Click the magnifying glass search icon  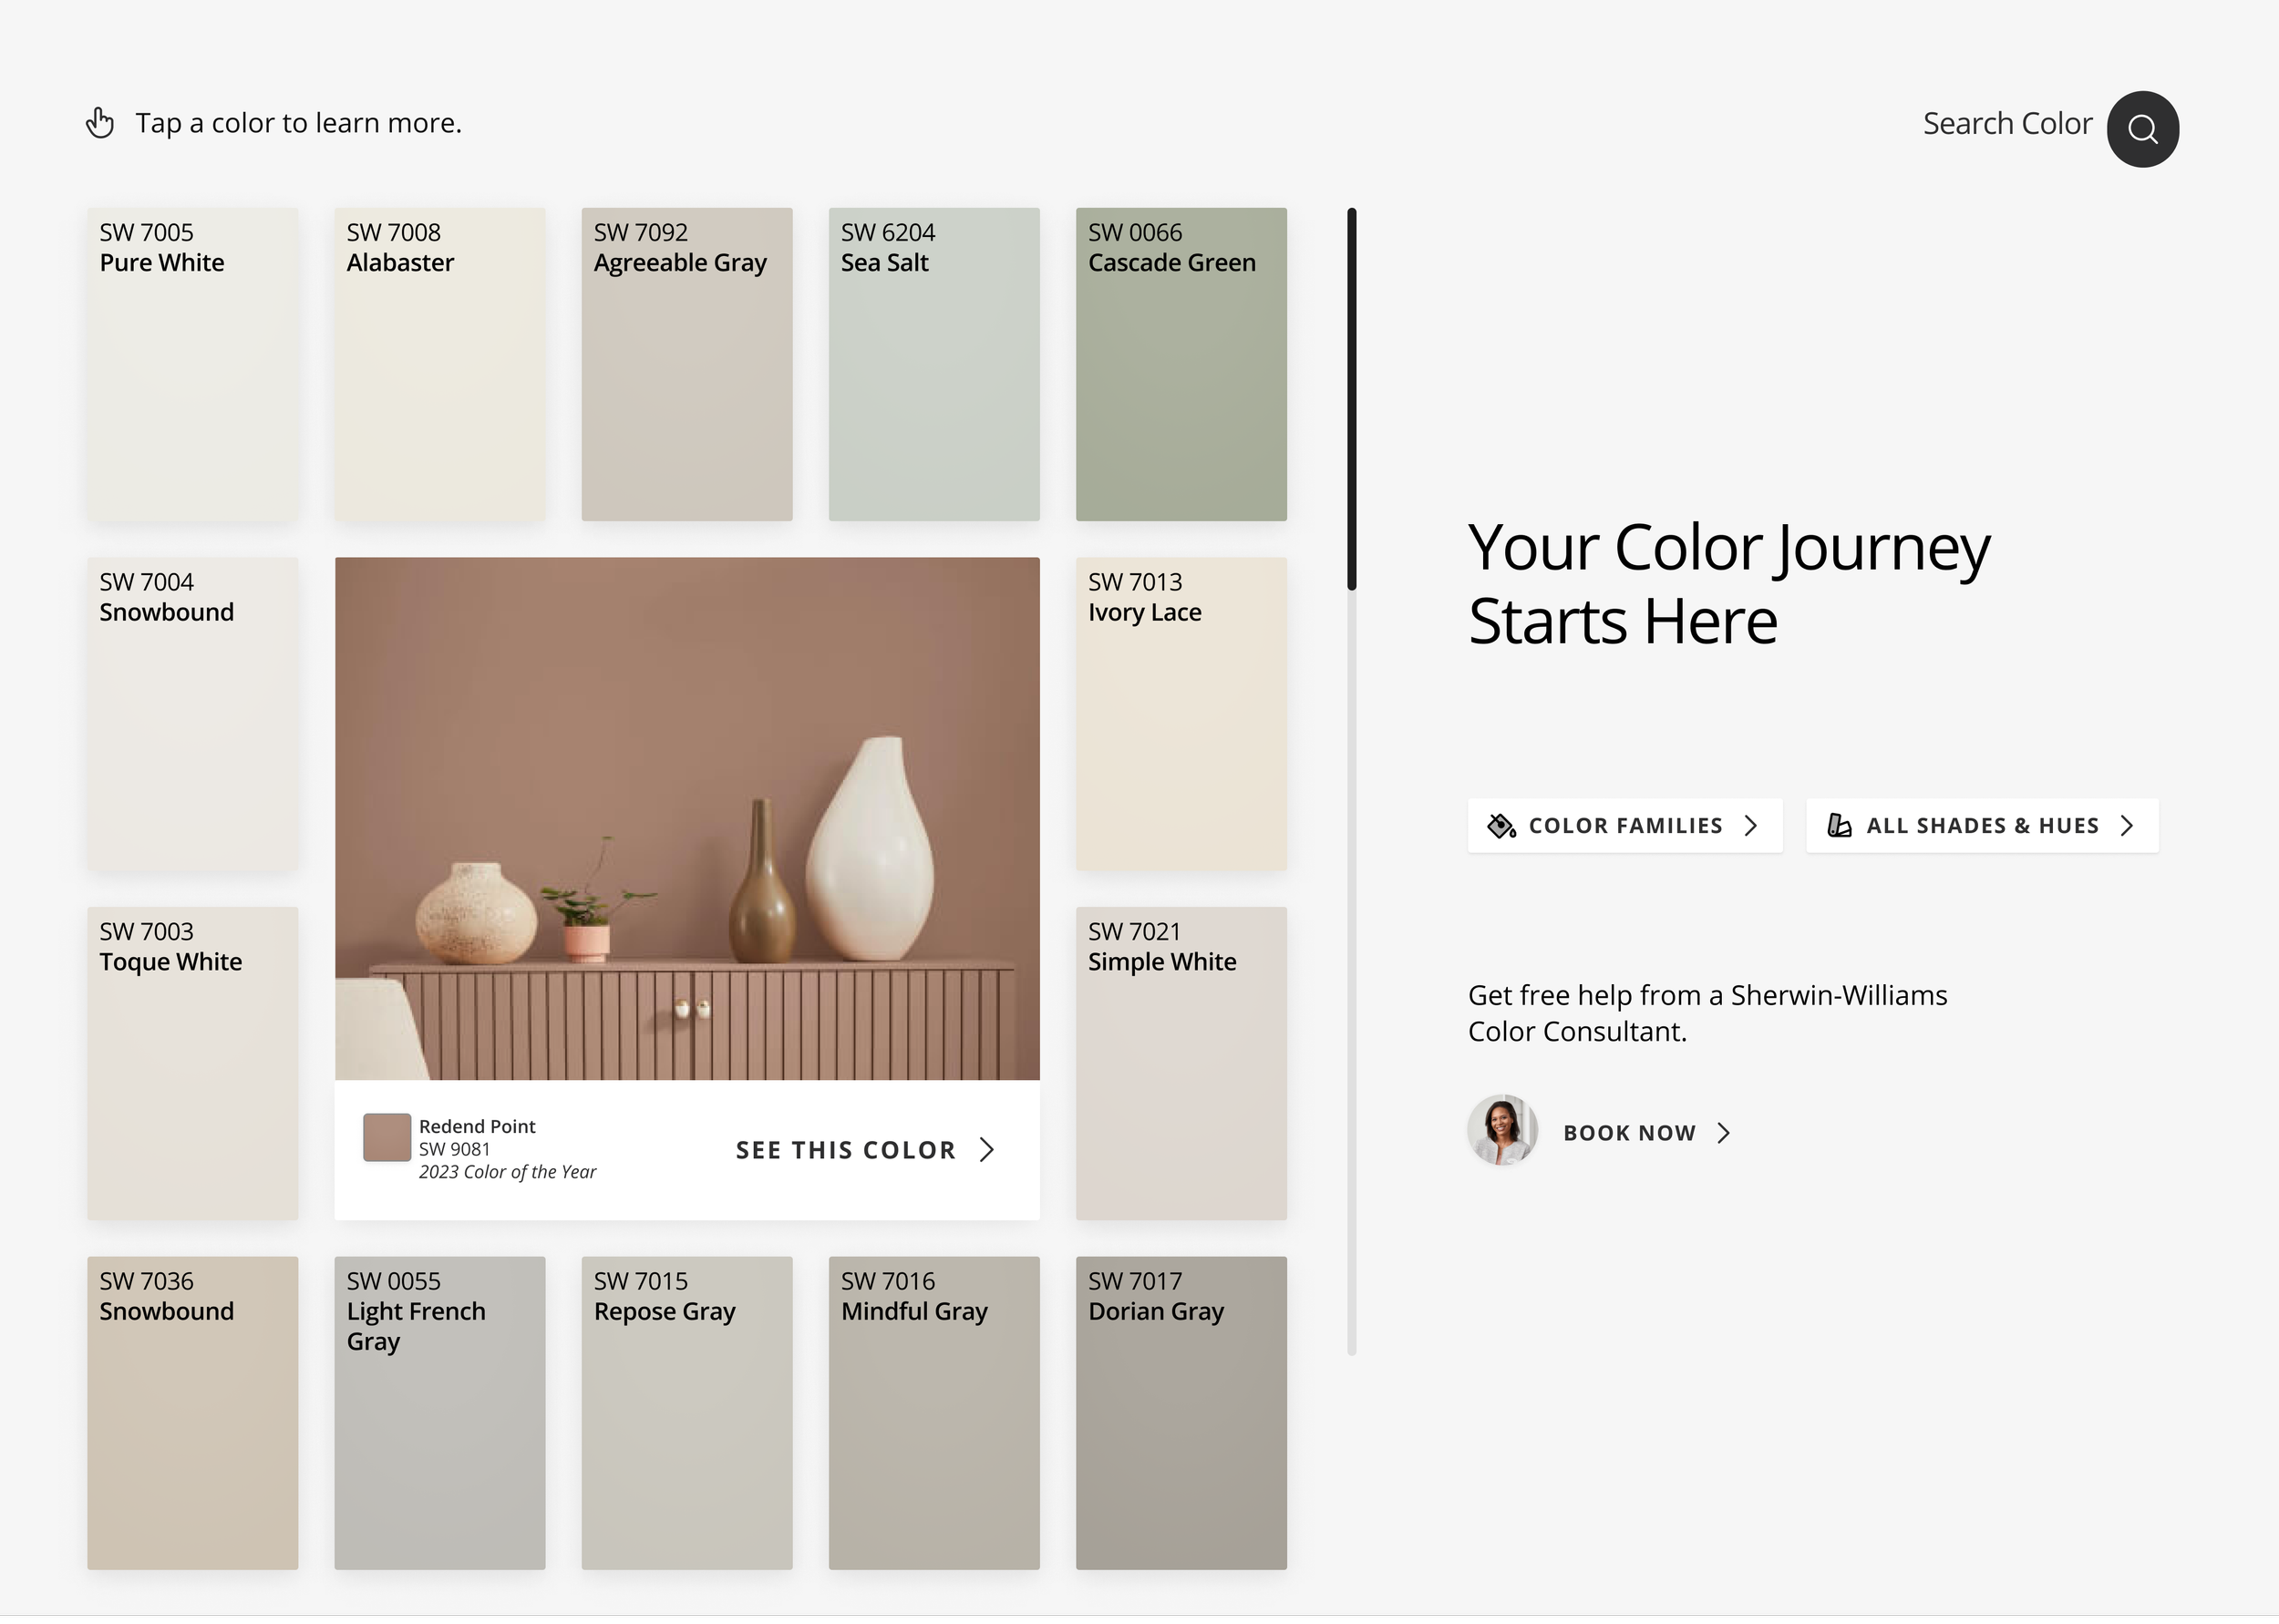pos(2142,129)
